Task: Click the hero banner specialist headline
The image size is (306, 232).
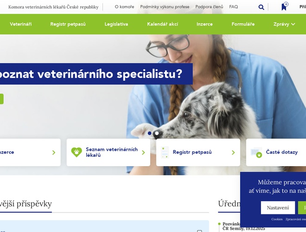Action: pos(91,74)
